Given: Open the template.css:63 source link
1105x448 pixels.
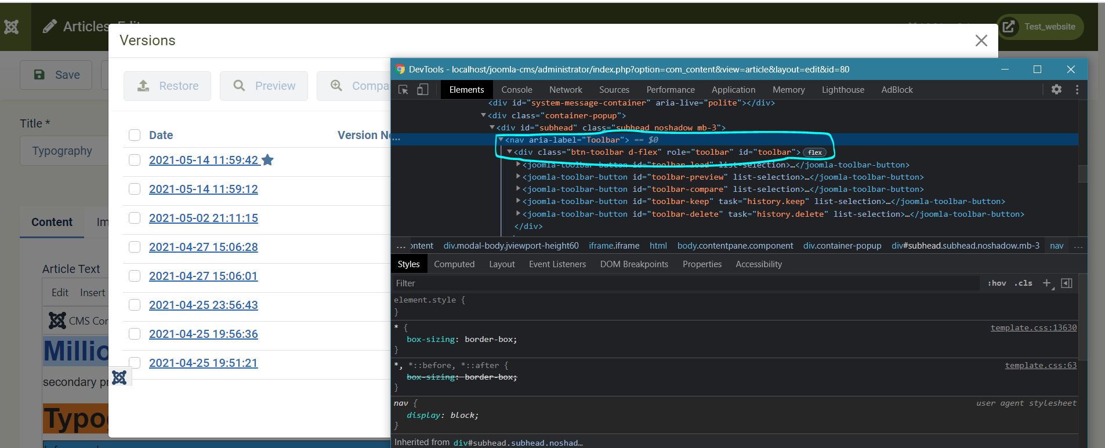Looking at the screenshot, I should pos(1041,365).
